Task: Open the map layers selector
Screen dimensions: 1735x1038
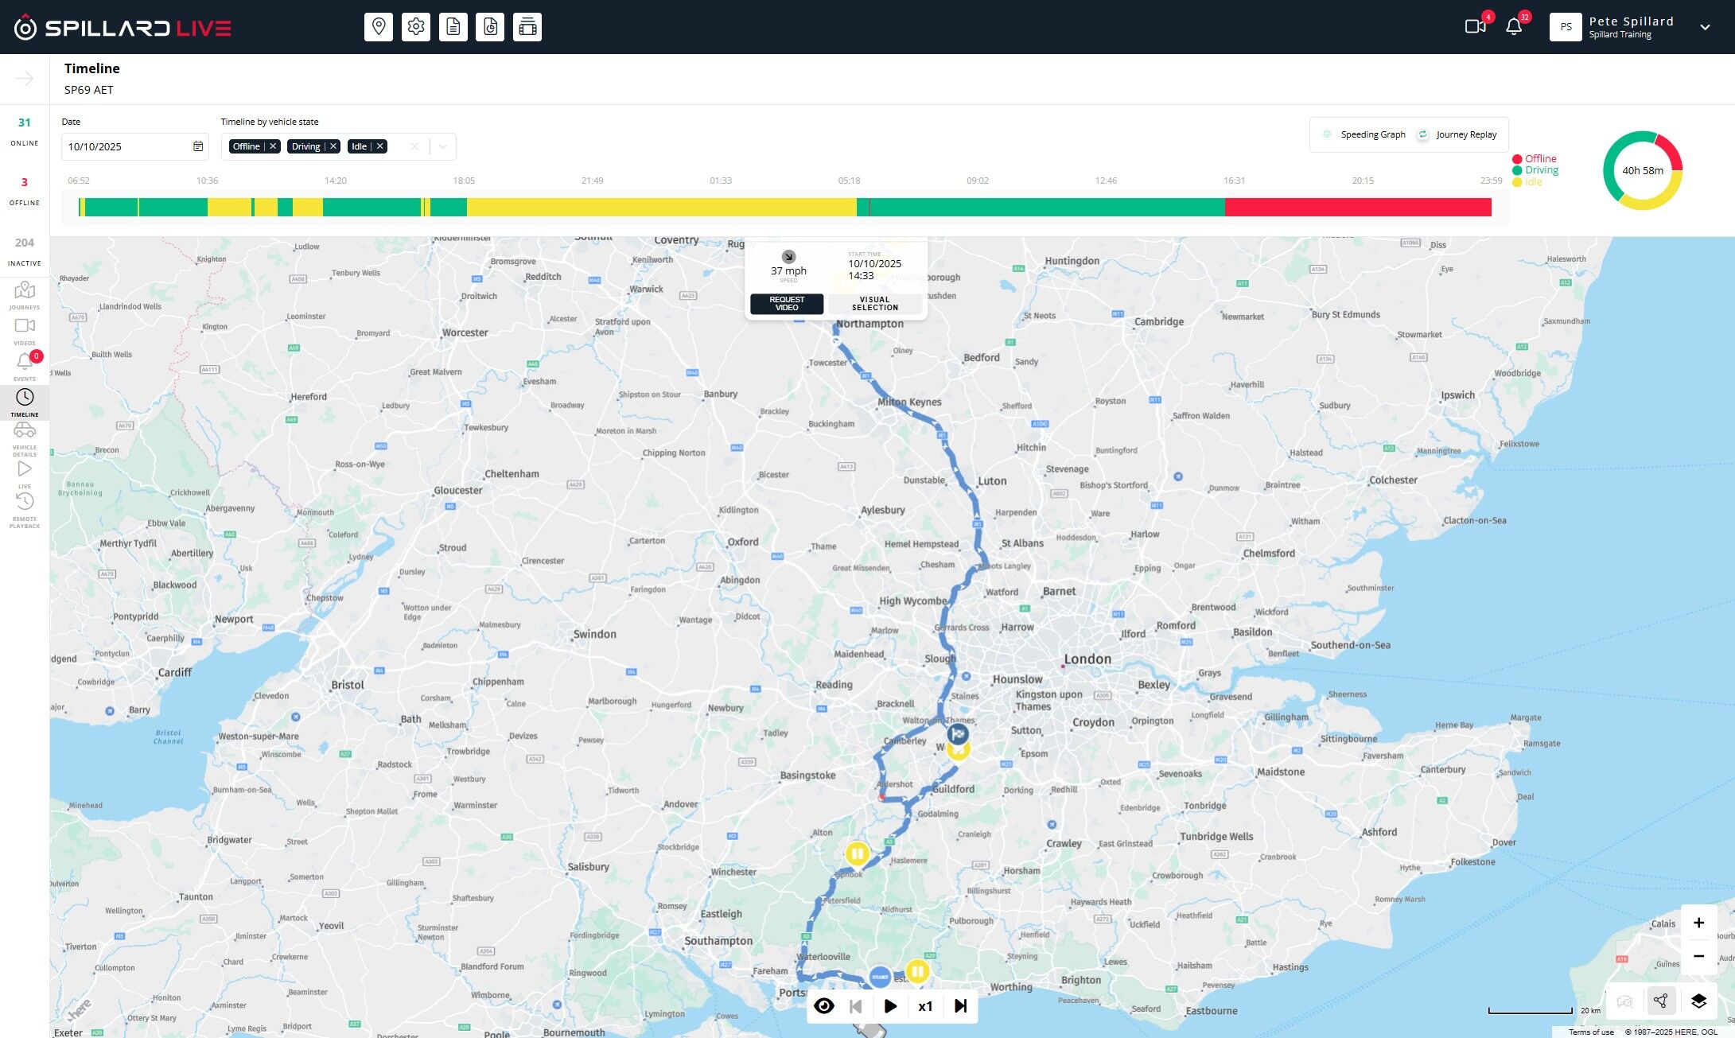Action: tap(1698, 1001)
